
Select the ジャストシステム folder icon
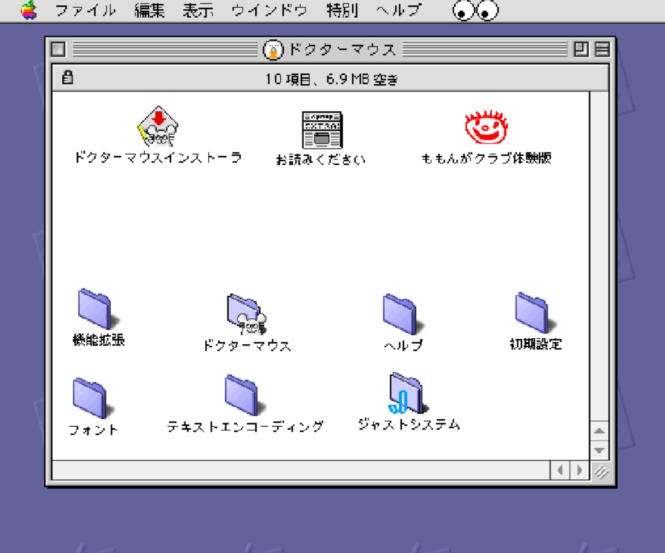pyautogui.click(x=408, y=393)
